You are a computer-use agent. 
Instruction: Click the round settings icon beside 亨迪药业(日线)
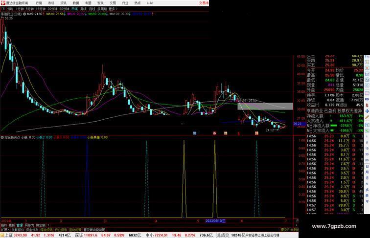click(24, 14)
